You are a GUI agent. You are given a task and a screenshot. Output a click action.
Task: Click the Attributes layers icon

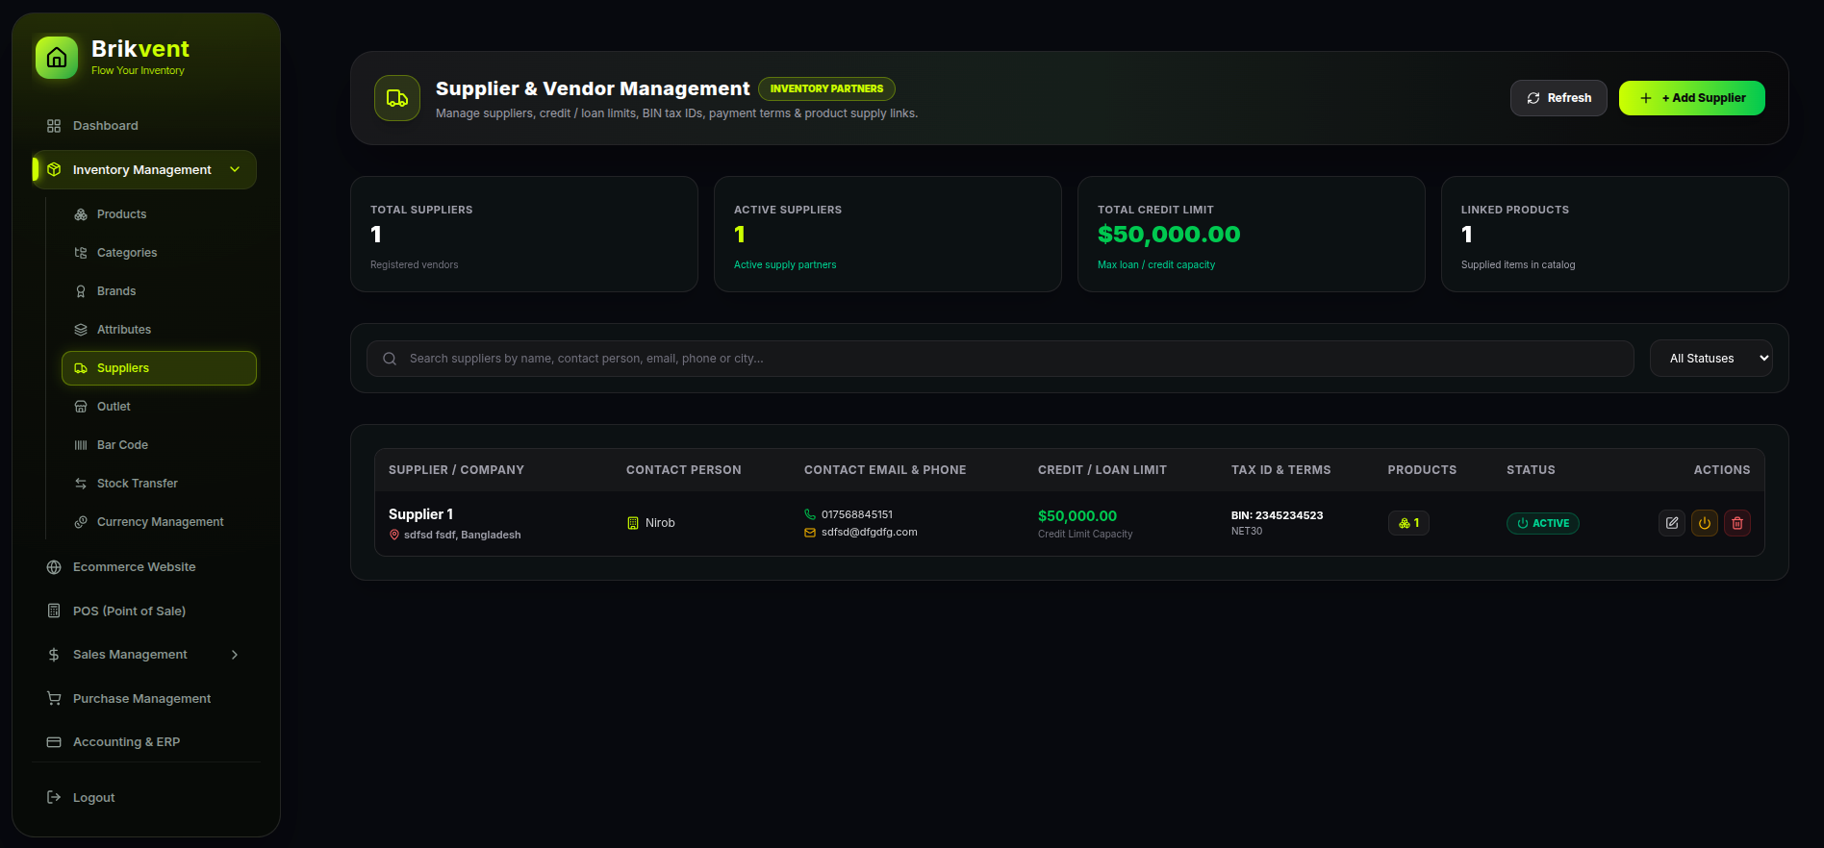pos(81,330)
